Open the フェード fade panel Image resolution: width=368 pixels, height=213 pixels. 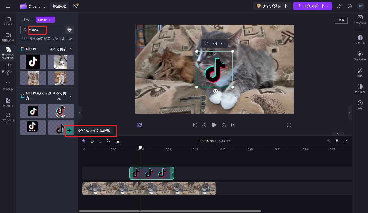click(360, 40)
